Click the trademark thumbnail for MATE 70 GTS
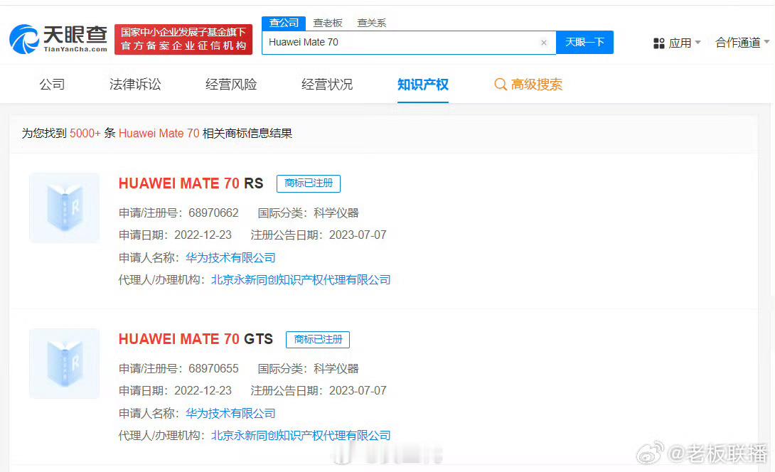The width and height of the screenshot is (775, 472). 64,363
